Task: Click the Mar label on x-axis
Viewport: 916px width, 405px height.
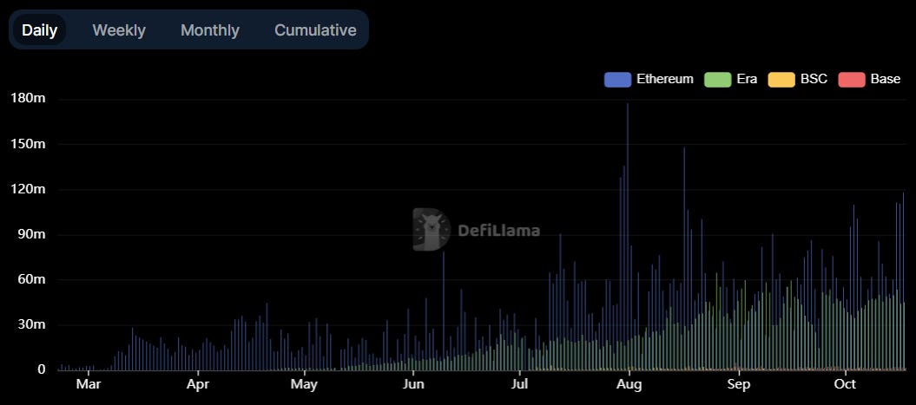Action: [88, 384]
